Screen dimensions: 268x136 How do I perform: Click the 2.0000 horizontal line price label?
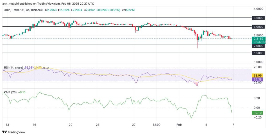[259, 46]
